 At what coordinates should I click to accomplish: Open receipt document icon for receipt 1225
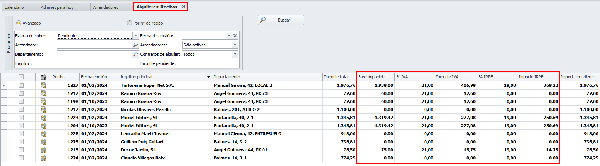point(43,141)
